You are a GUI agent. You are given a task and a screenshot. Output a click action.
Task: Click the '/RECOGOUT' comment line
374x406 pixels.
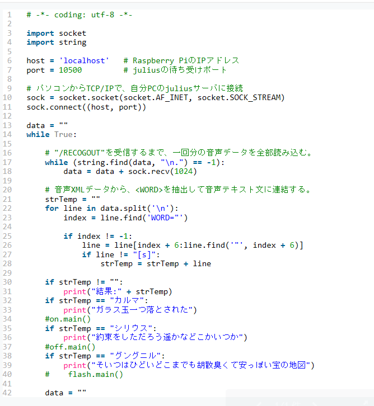tap(179, 153)
